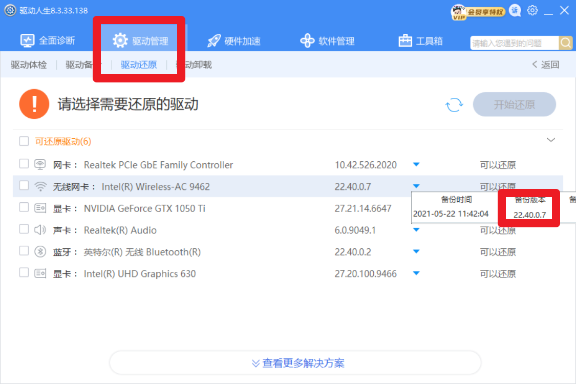Click the app logo gear icon in title bar
This screenshot has height=384, width=576.
(10, 10)
